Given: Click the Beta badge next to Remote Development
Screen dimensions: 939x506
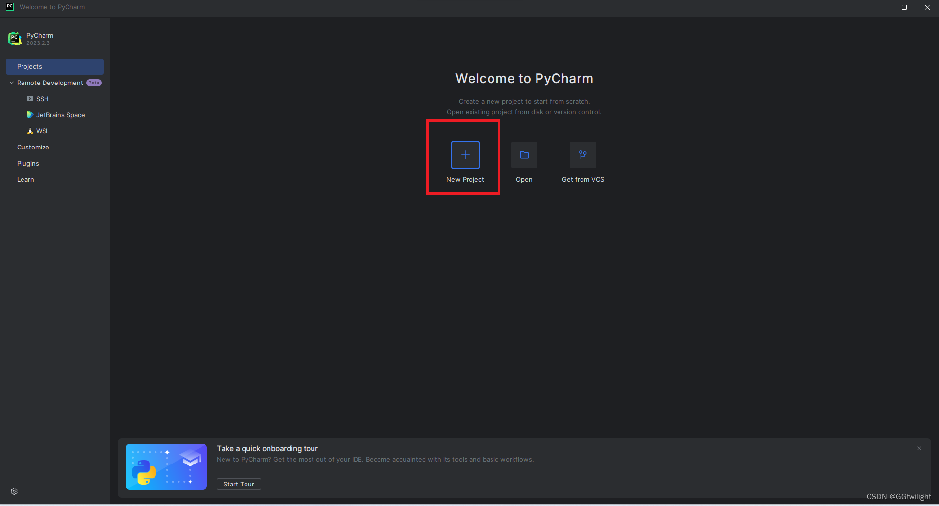Looking at the screenshot, I should tap(94, 83).
